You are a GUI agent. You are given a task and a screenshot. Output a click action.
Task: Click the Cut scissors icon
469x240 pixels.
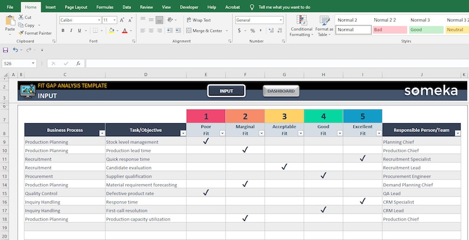(21, 17)
